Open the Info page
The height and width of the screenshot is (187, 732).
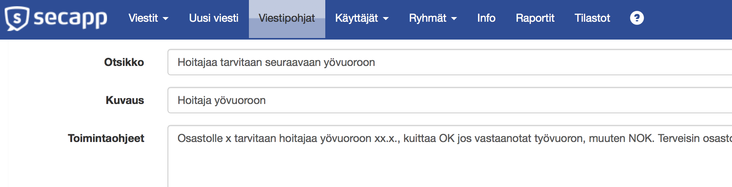(x=486, y=18)
